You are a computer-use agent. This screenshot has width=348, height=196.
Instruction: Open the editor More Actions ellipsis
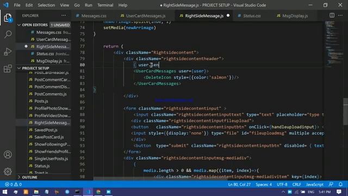340,15
